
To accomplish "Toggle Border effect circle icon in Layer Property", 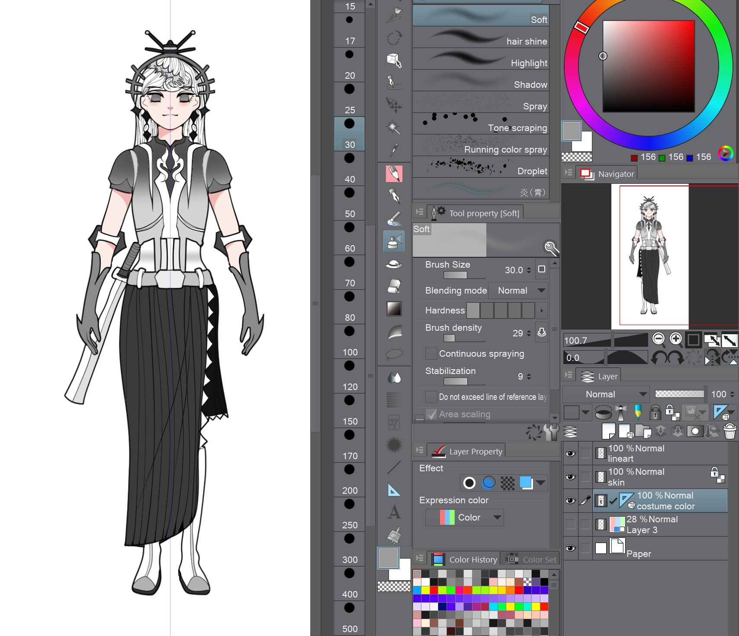I will click(469, 483).
